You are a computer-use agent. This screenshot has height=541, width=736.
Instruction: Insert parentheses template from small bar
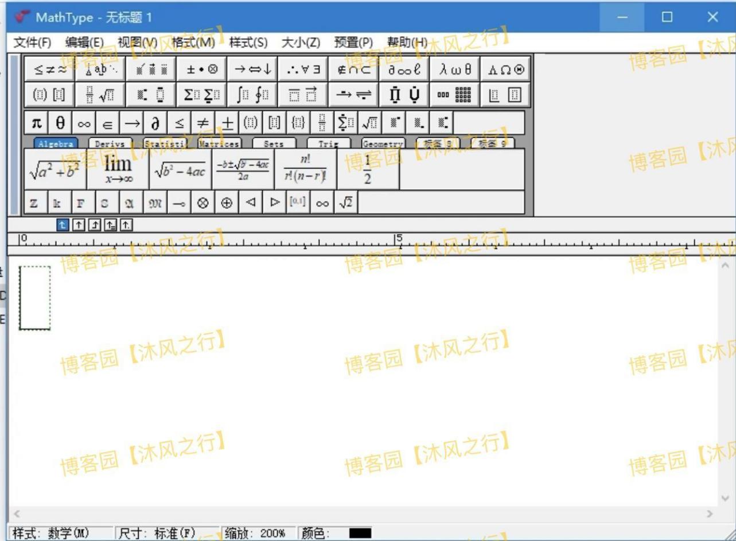[250, 123]
